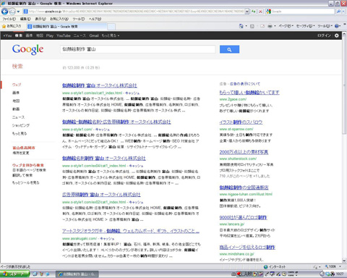Click the blue magnifier search button
This screenshot has width=347, height=278.
(x=229, y=49)
